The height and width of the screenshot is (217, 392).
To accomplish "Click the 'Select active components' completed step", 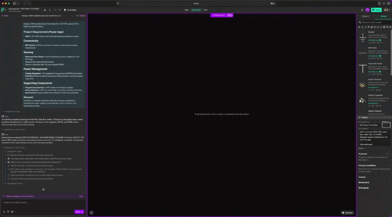I will (x=35, y=162).
